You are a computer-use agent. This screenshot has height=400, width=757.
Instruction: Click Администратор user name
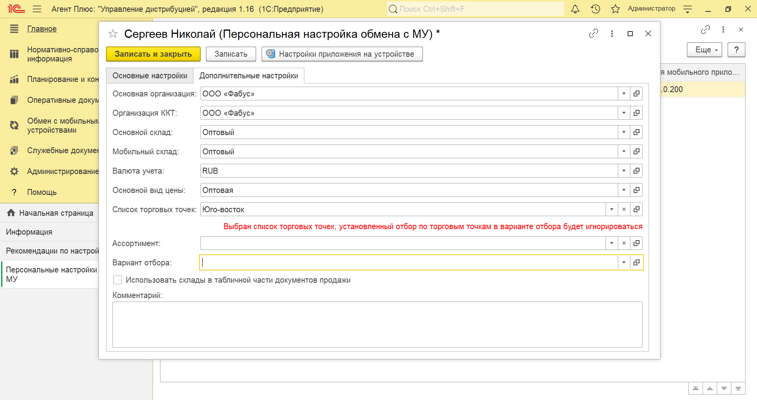(x=651, y=9)
